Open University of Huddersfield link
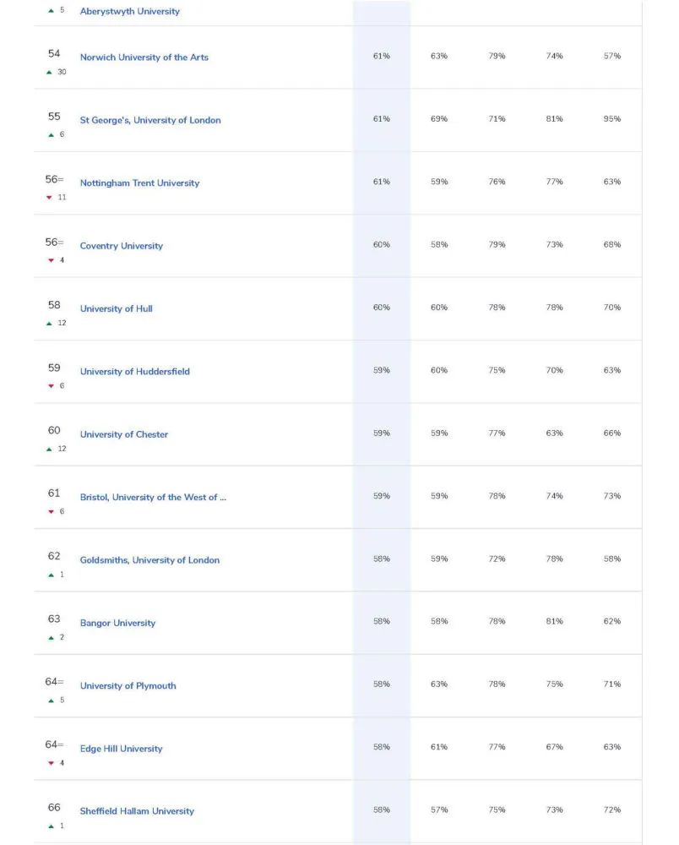The height and width of the screenshot is (845, 679). (134, 371)
